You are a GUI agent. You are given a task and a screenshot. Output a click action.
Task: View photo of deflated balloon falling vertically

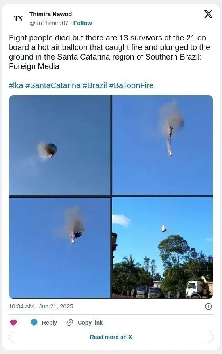click(163, 145)
